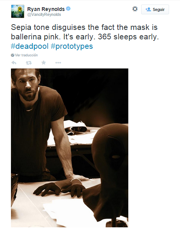Show translation via Ver traducción
The image size is (180, 233).
click(x=26, y=55)
